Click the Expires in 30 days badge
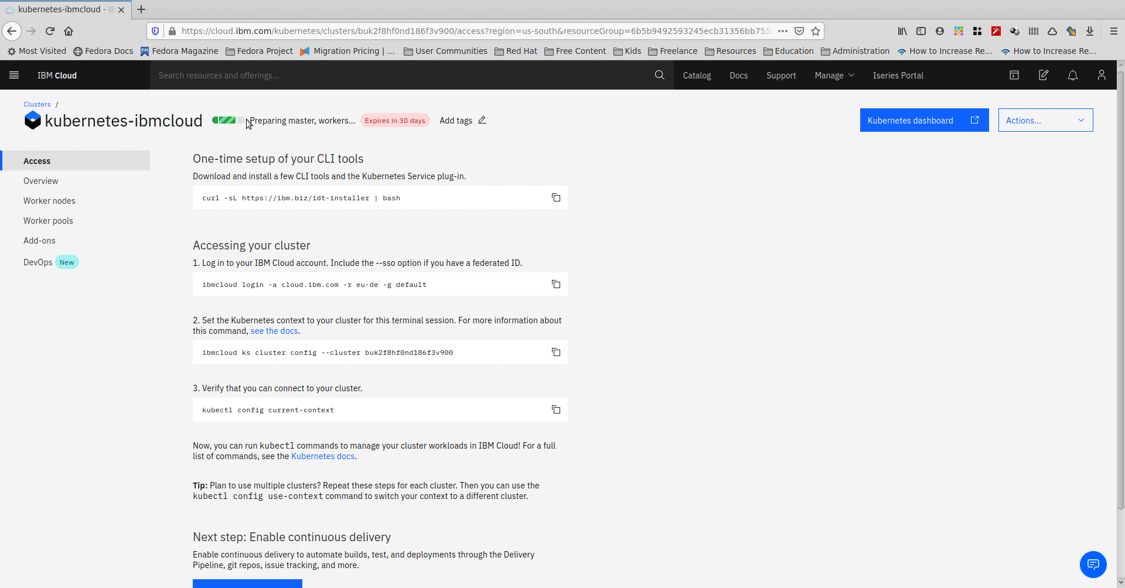The height and width of the screenshot is (588, 1125). (395, 120)
